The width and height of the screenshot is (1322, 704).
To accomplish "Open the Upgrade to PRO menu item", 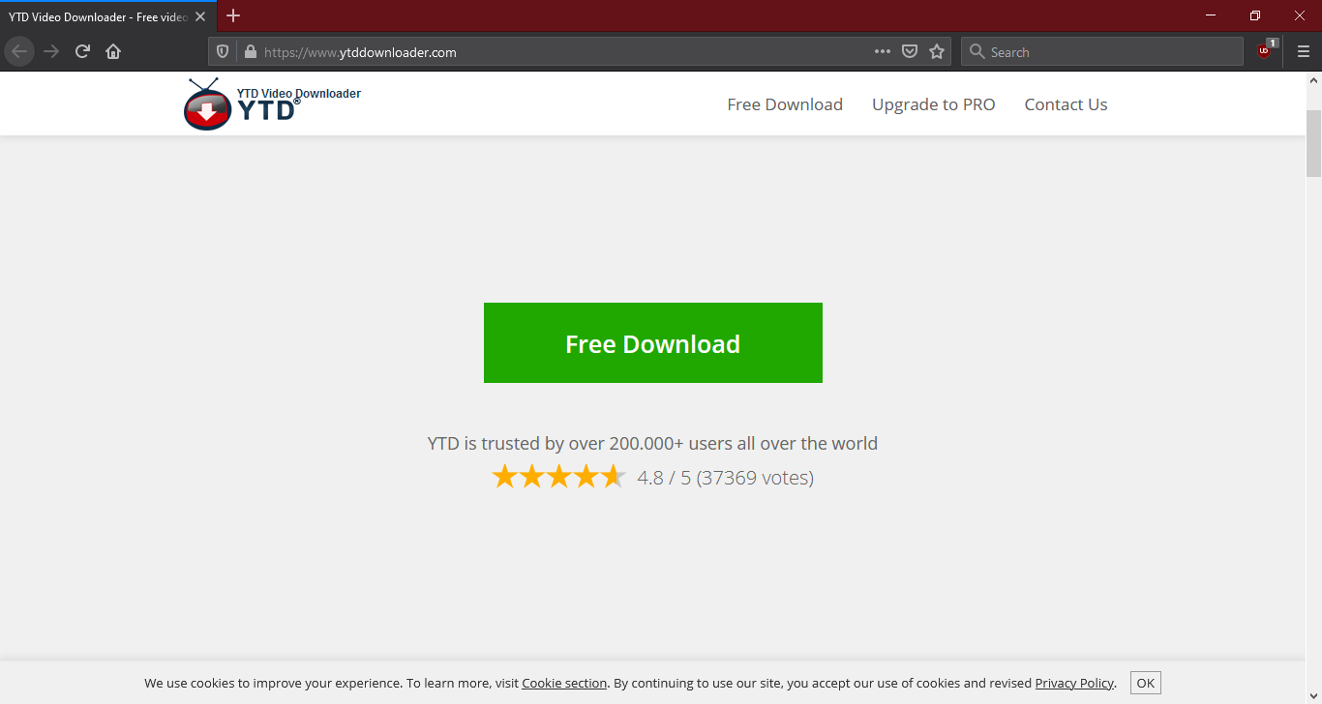I will tap(933, 103).
